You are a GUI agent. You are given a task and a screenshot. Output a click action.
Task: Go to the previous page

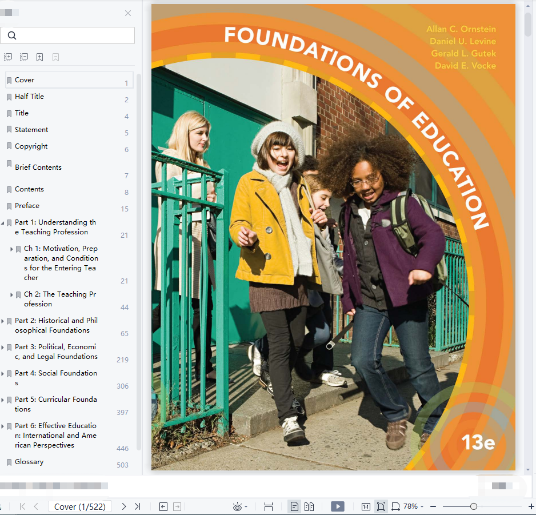click(36, 506)
